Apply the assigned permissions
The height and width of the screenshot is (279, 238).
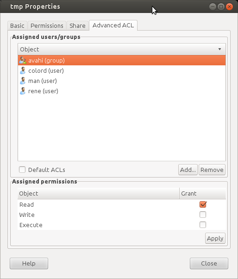pos(215,238)
